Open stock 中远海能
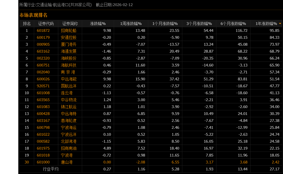The width and height of the screenshot is (283, 174). 69,79
